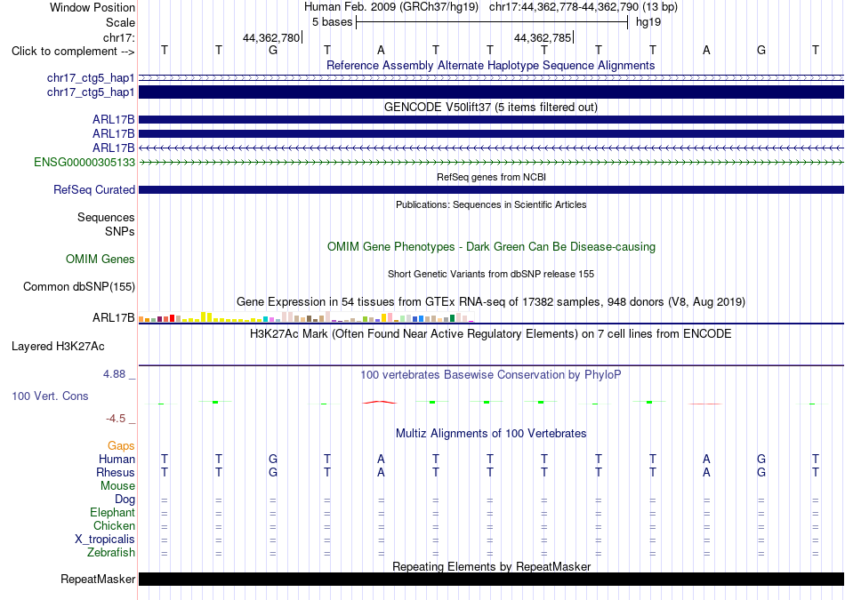Click ARL17B label beside the GTEx bar chart
The width and height of the screenshot is (845, 600).
tap(114, 317)
